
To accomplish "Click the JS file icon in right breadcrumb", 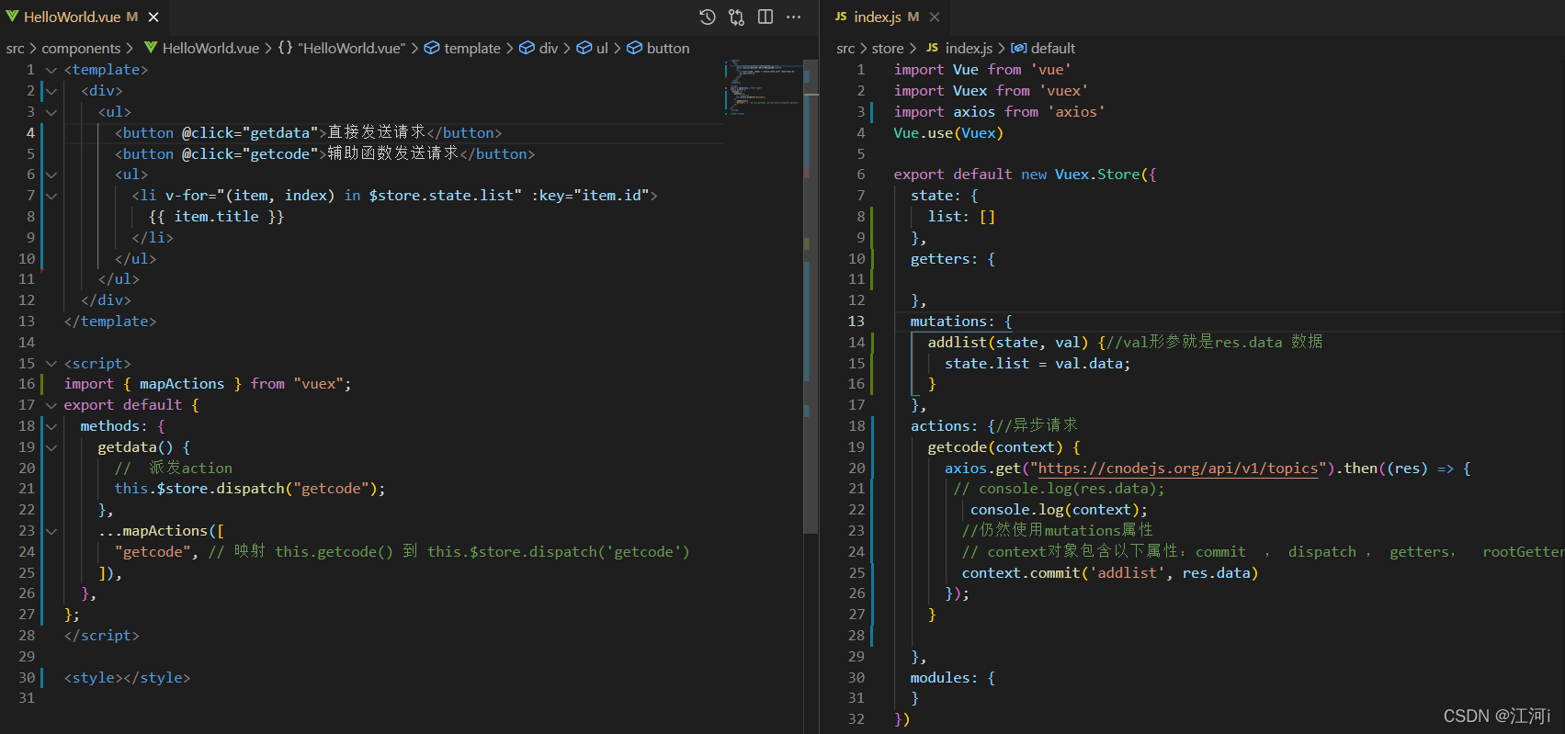I will tap(932, 48).
